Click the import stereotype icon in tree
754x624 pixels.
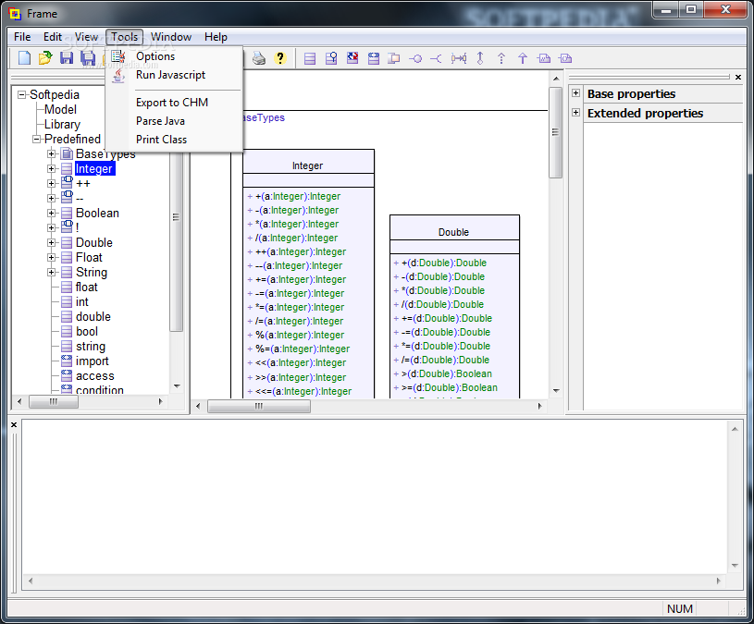pos(67,361)
